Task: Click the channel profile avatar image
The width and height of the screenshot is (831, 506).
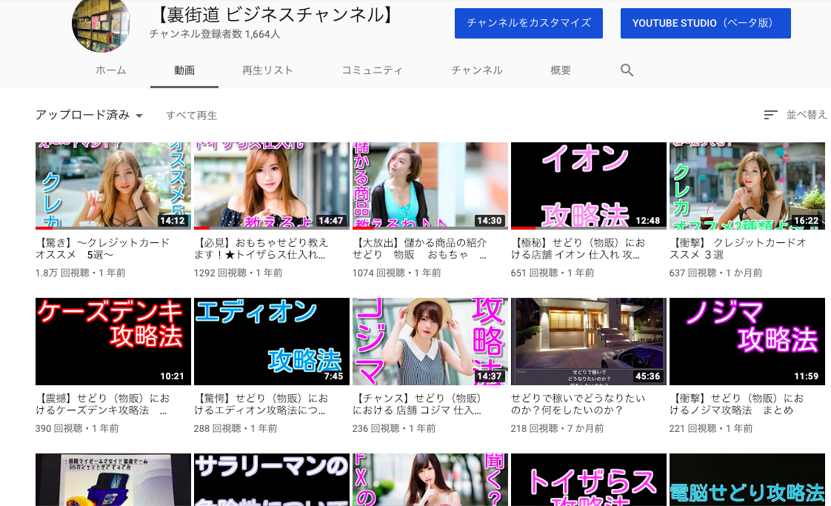Action: pos(101,24)
